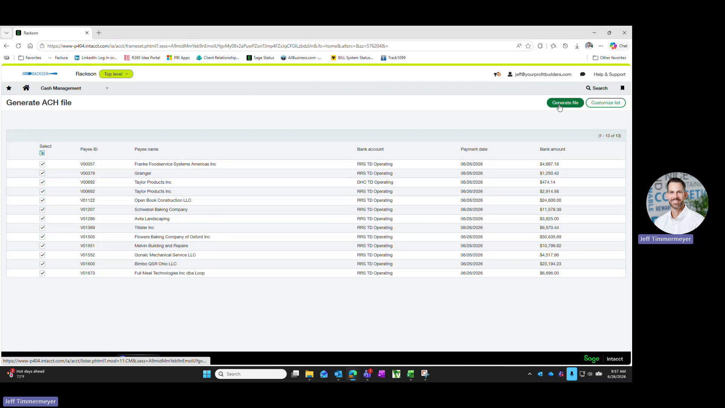This screenshot has width=725, height=408.
Task: Click the select-all icon under Select header
Action: 42,153
